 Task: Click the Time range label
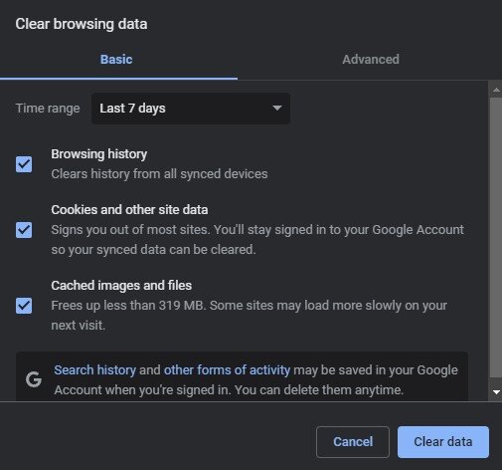tap(48, 109)
